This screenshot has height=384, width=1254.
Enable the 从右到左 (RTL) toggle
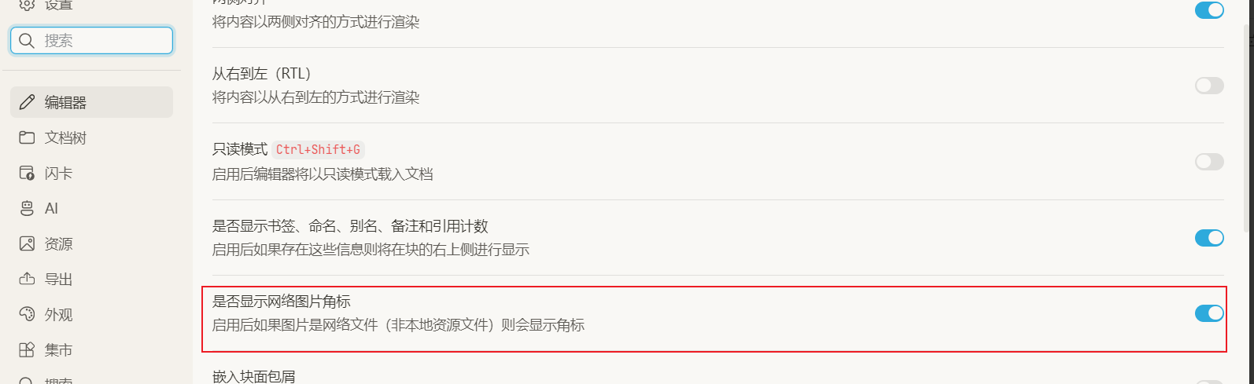[x=1209, y=86]
